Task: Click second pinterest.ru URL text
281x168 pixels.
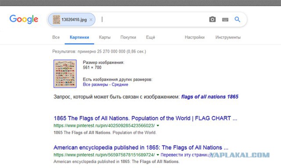Action: click(104, 155)
